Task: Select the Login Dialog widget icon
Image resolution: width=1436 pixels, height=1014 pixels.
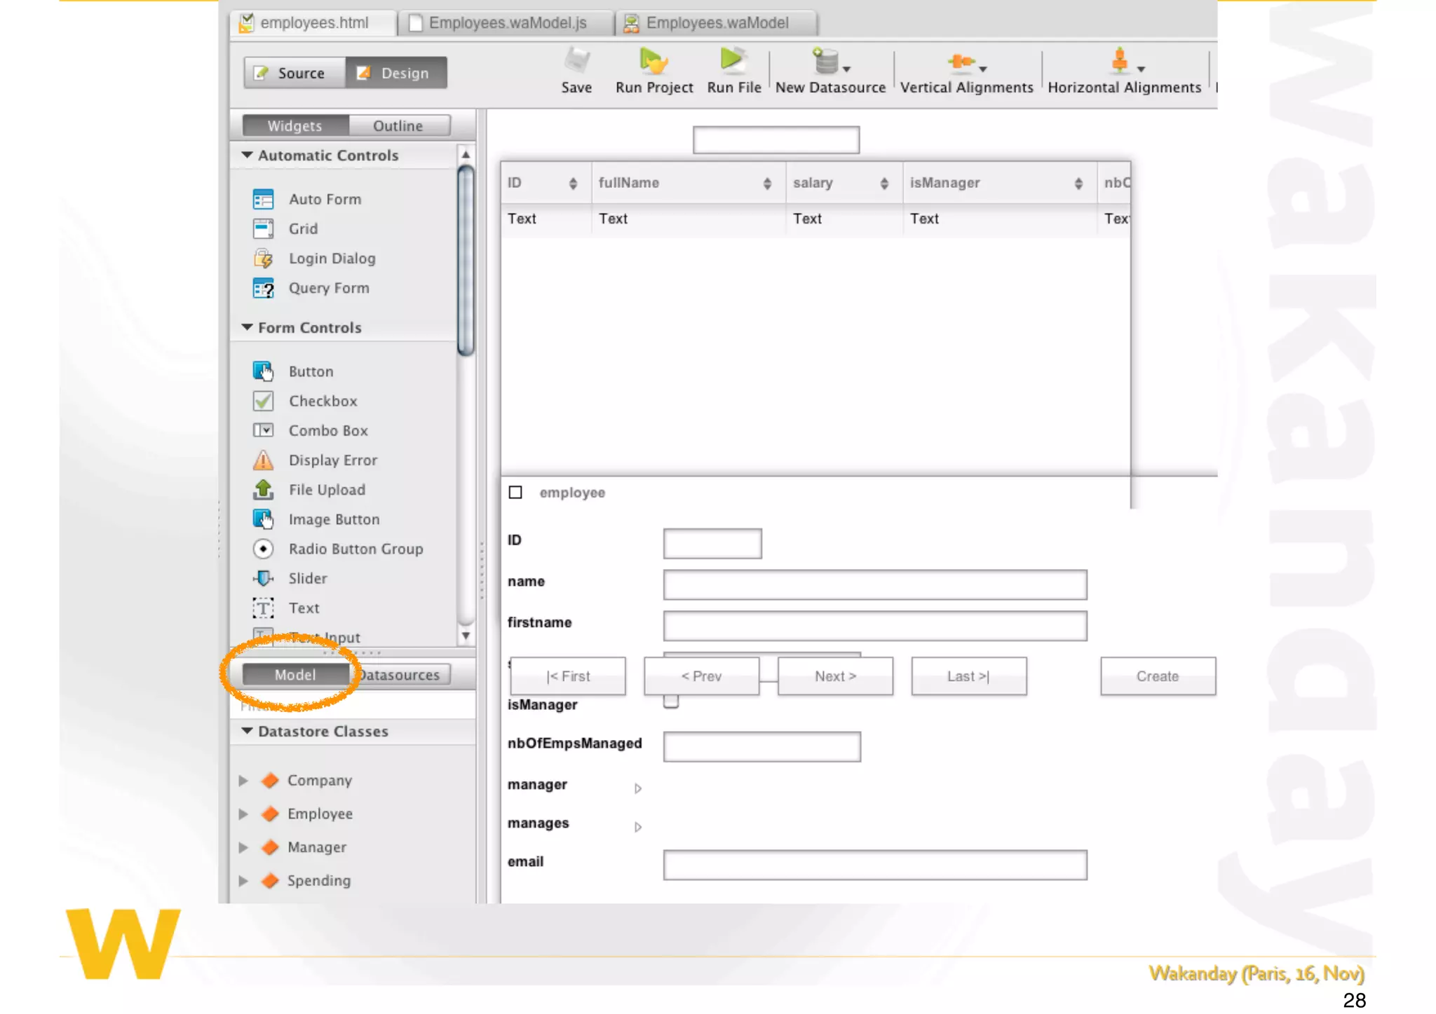Action: click(x=263, y=259)
